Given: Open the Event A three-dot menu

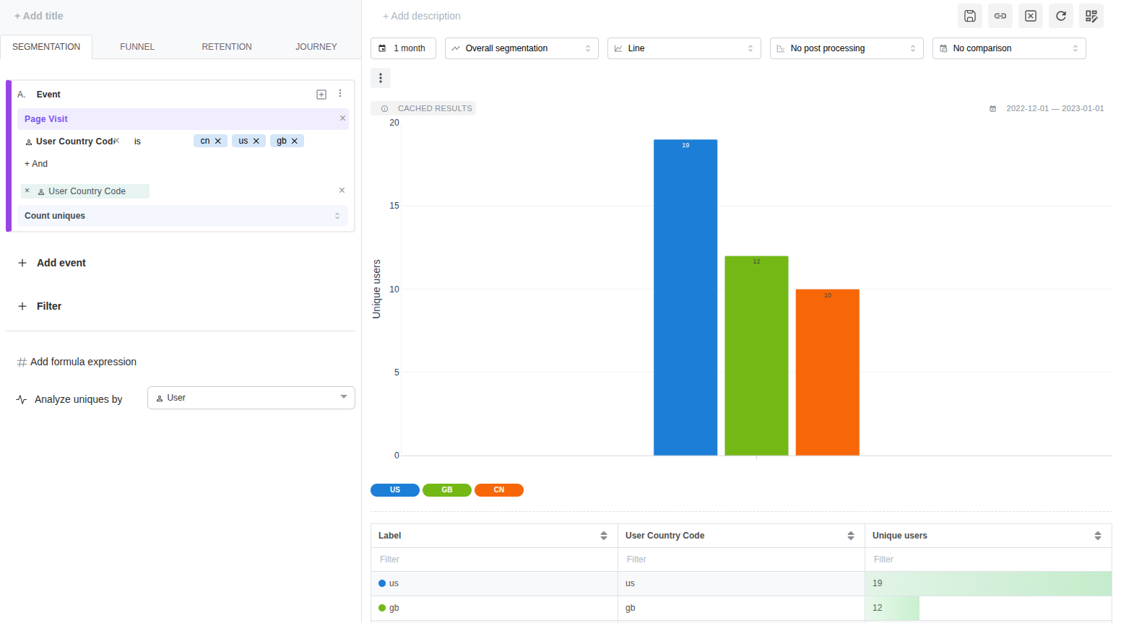Looking at the screenshot, I should point(340,94).
